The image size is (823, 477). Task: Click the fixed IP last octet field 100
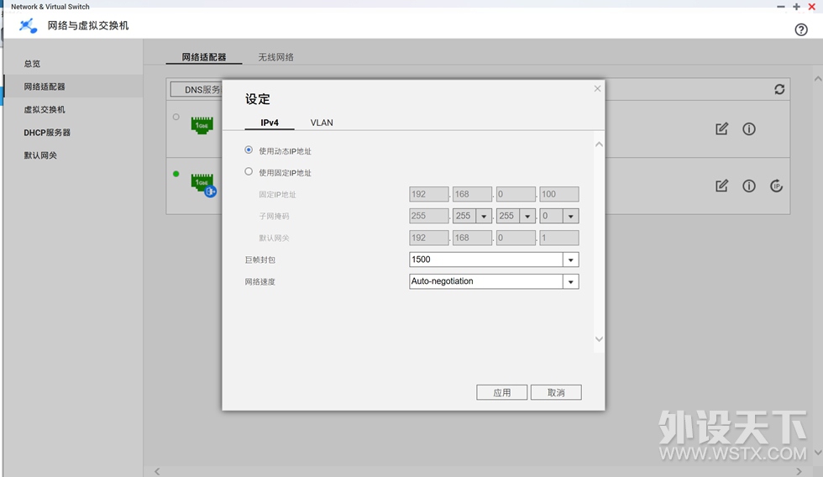pos(559,194)
